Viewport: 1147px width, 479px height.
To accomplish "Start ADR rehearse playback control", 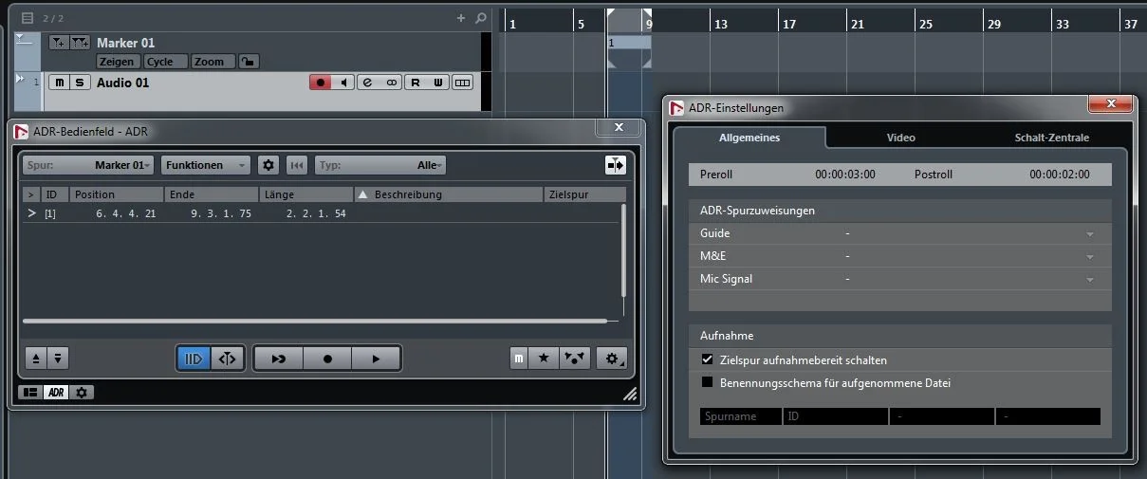I will tap(279, 359).
